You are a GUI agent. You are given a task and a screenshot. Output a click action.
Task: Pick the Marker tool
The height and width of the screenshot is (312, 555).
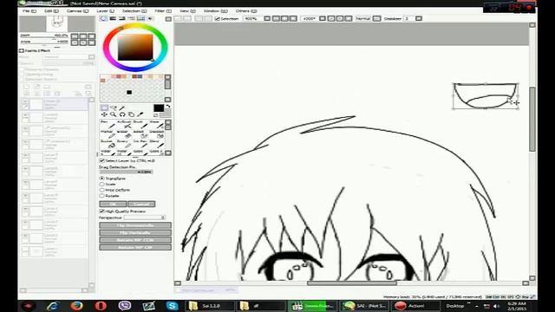point(107,134)
